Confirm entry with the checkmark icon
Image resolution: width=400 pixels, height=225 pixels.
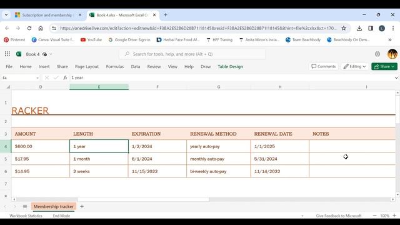[x=56, y=77]
